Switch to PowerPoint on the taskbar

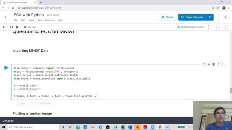click(x=138, y=127)
